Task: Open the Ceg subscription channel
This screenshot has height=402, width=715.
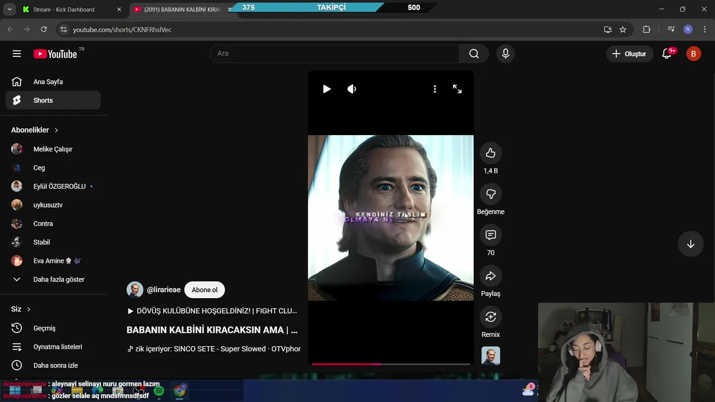Action: coord(53,167)
